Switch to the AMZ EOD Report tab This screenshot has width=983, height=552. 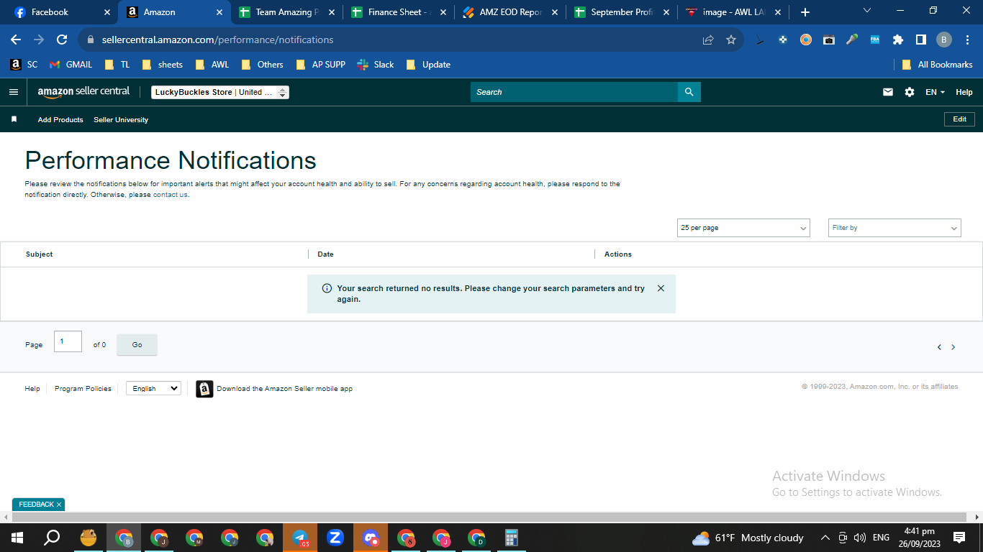[512, 12]
